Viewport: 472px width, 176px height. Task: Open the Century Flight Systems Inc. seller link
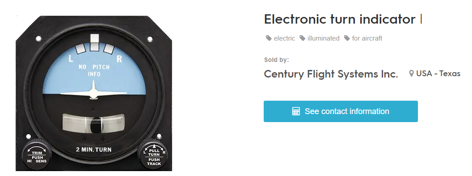click(331, 74)
